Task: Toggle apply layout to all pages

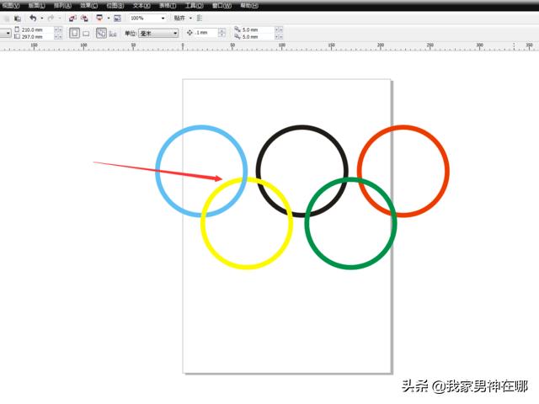Action: pyautogui.click(x=101, y=34)
